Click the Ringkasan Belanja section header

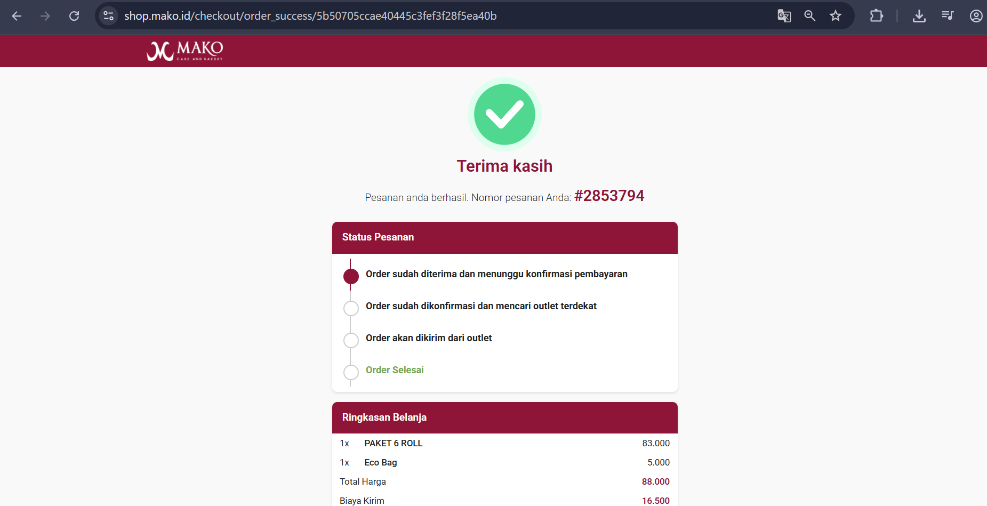click(x=505, y=417)
